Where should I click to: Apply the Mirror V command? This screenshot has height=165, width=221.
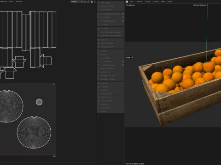tap(110, 55)
